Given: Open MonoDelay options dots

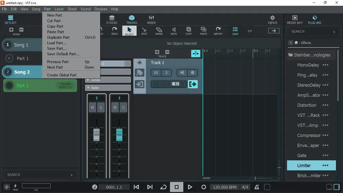Looking at the screenshot, I should [x=325, y=65].
